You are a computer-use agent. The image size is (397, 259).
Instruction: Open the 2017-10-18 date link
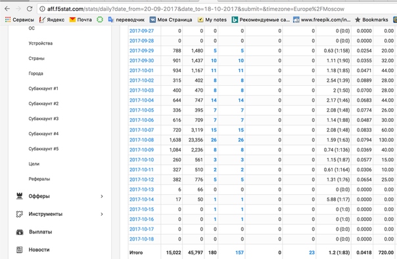pyautogui.click(x=141, y=239)
